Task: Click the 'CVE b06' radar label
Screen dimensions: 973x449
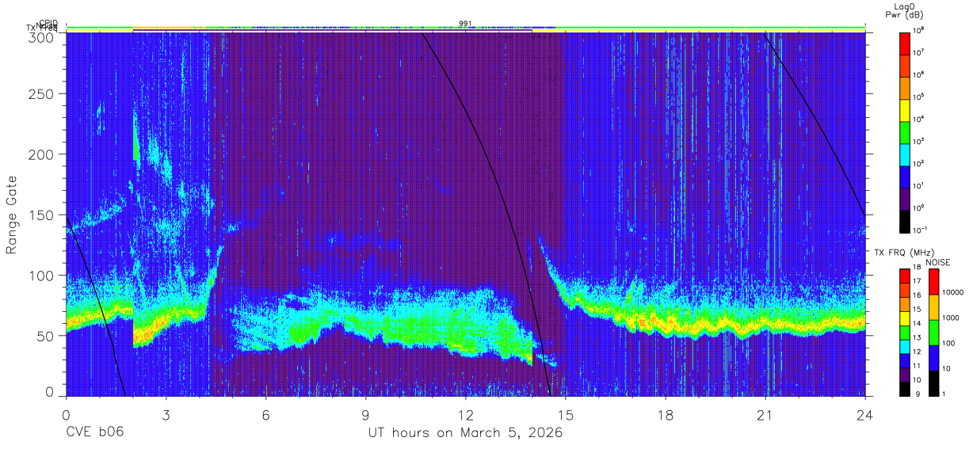Action: coord(94,433)
